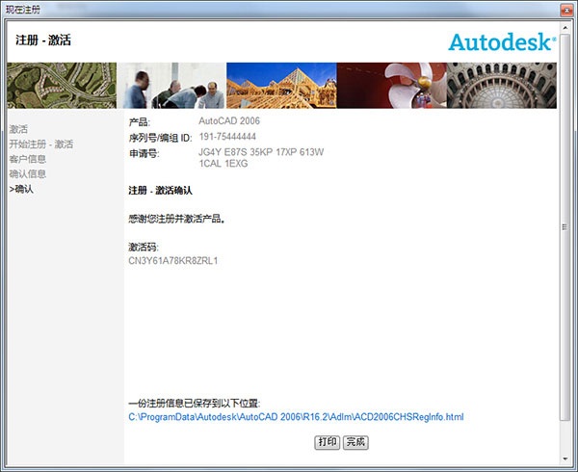This screenshot has width=578, height=472.
Task: Click the vertical scrollbar thumb
Action: click(x=565, y=226)
